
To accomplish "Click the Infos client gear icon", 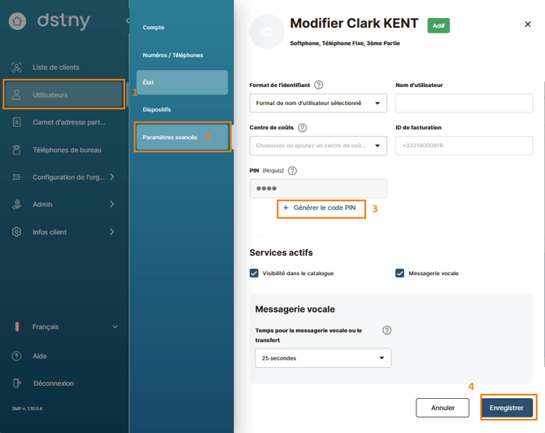I will point(16,232).
